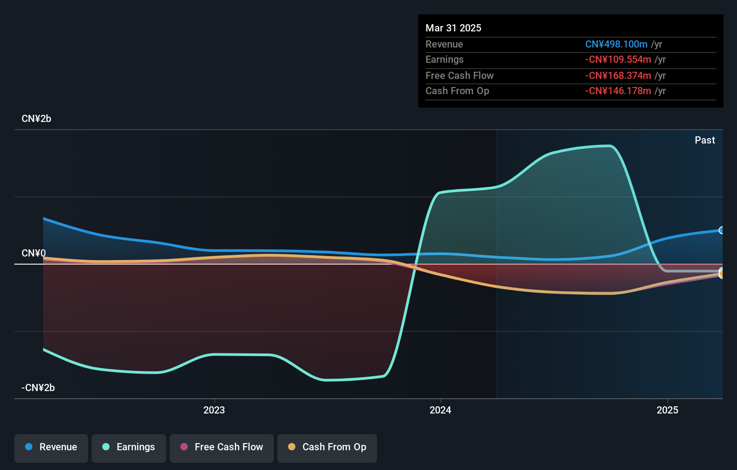Click the CN¥2b y-axis label
This screenshot has height=470, width=737.
(x=36, y=119)
